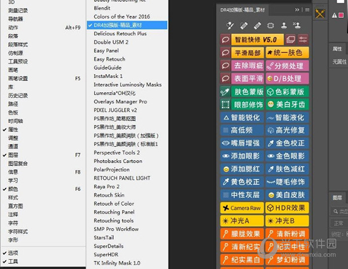Toggle the 属性 window menu item
348x269 pixels.
pos(43,130)
